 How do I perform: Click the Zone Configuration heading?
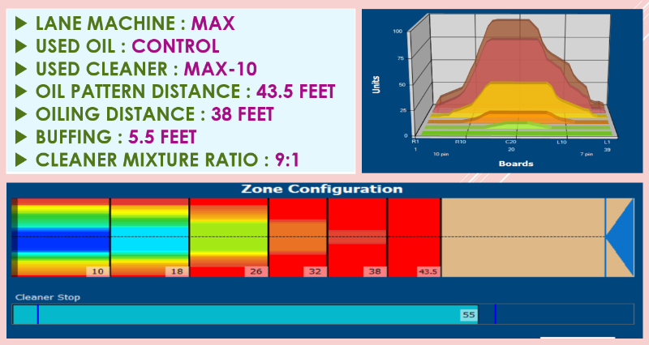pyautogui.click(x=322, y=190)
